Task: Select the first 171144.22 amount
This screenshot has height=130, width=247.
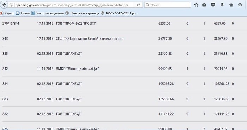Action: click(x=166, y=114)
